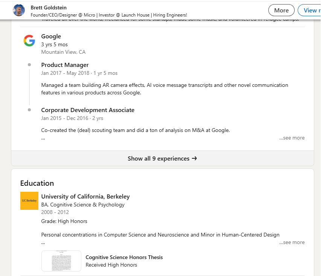Open the Google company logo

(29, 41)
